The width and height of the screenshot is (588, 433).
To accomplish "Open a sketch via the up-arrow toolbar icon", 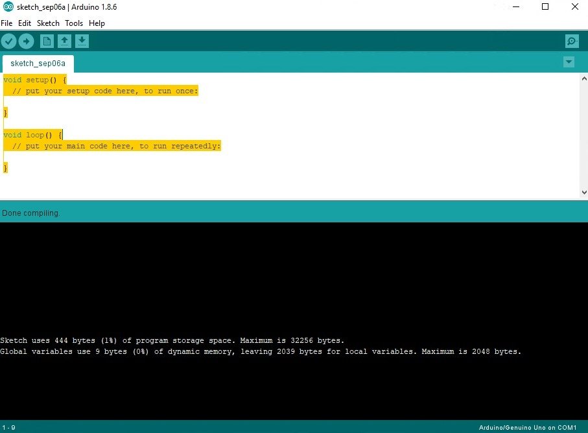I will click(64, 41).
